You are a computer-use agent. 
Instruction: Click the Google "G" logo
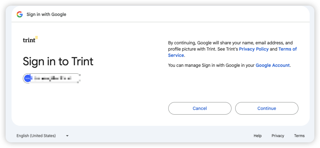coord(20,14)
